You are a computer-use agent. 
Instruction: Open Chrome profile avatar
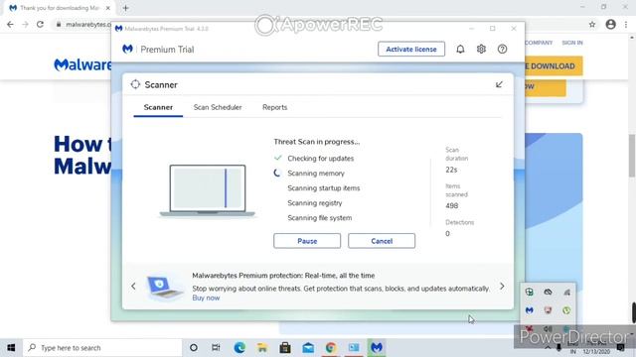(610, 24)
